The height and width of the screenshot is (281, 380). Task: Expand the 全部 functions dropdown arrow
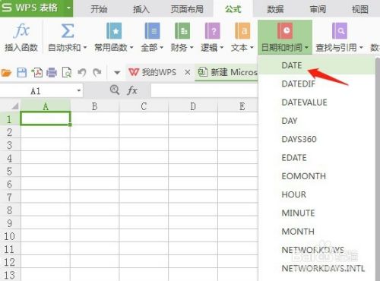[161, 47]
